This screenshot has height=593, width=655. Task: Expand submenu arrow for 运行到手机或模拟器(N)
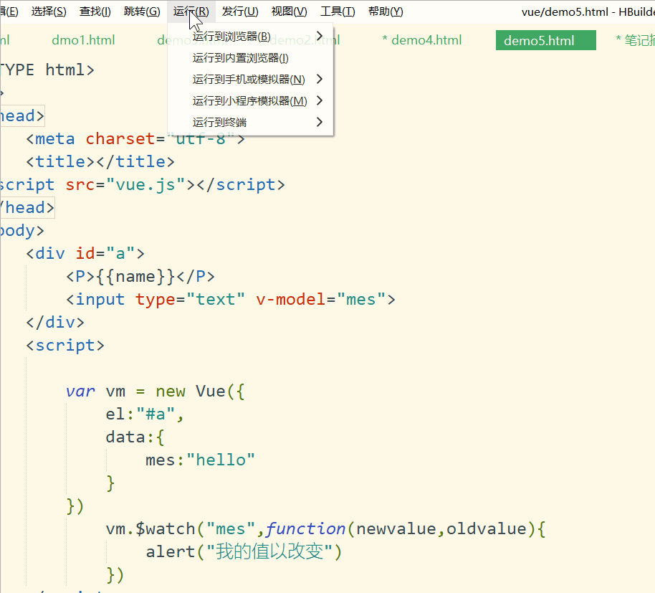pyautogui.click(x=320, y=79)
